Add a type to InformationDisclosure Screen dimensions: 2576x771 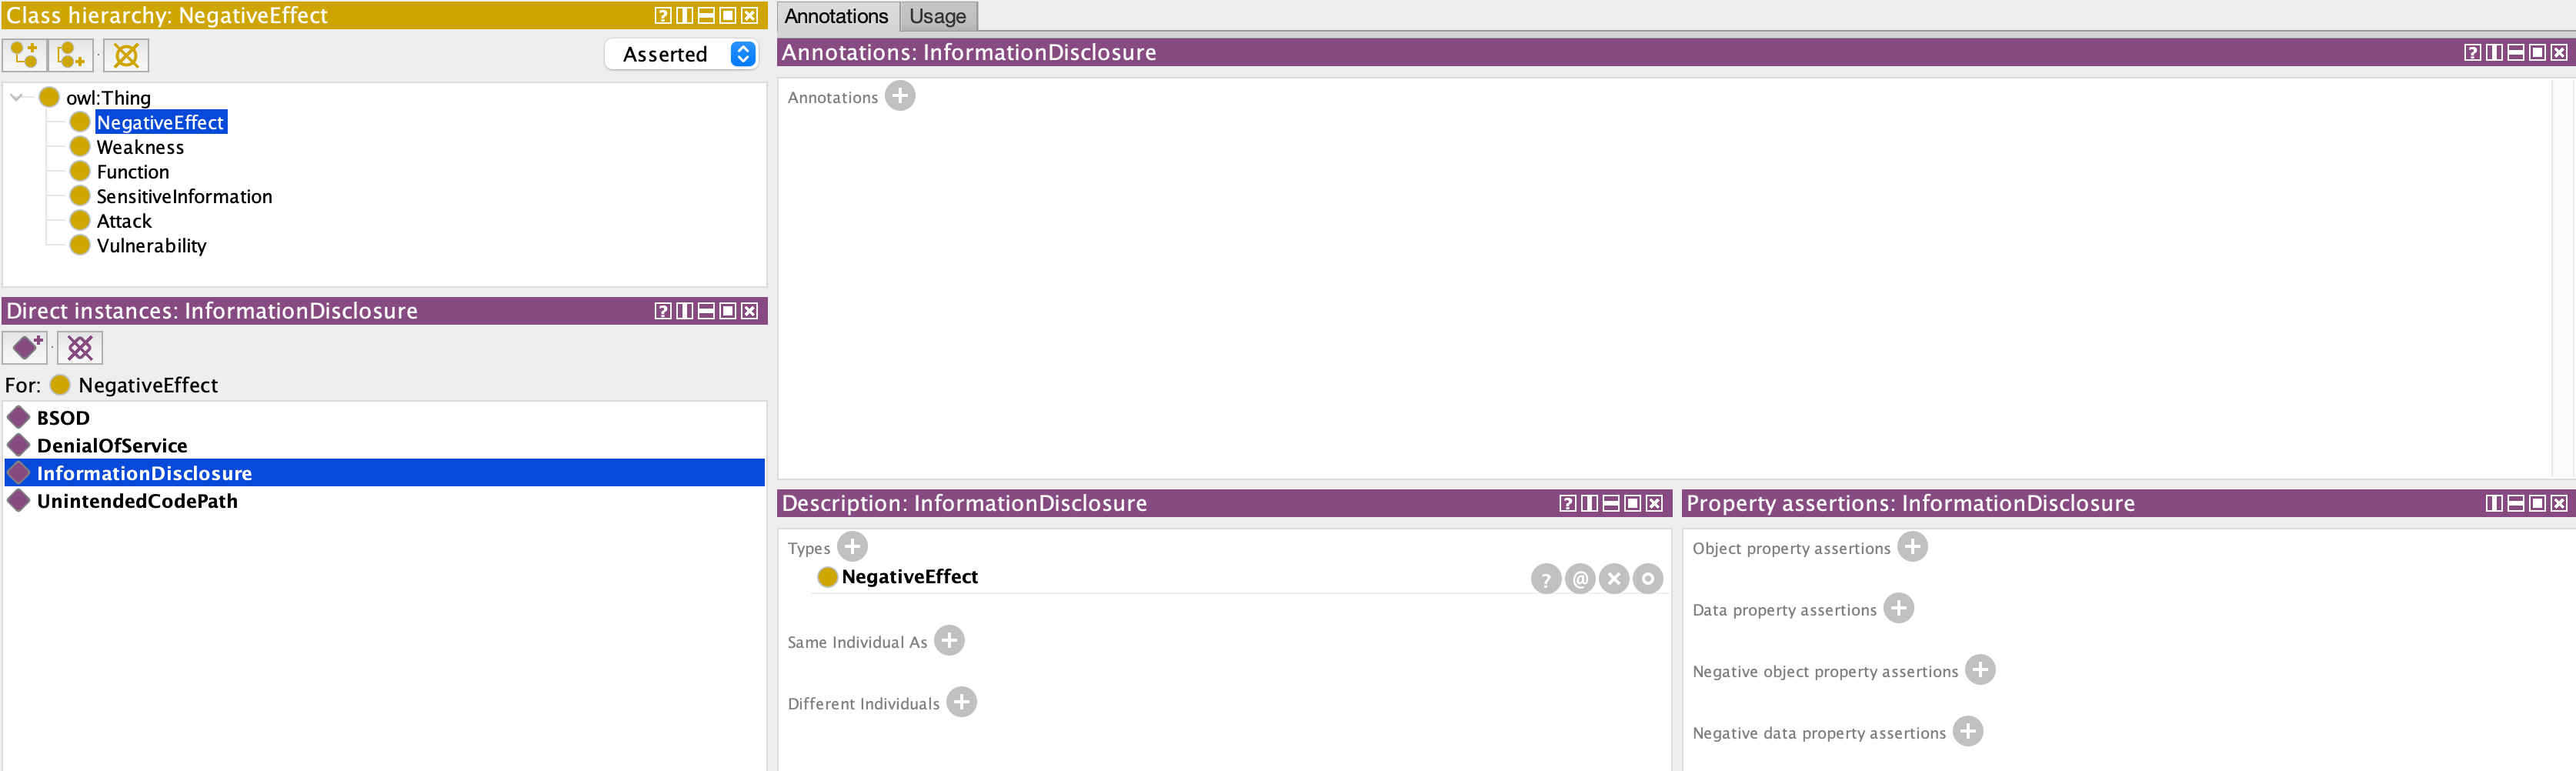[x=852, y=547]
